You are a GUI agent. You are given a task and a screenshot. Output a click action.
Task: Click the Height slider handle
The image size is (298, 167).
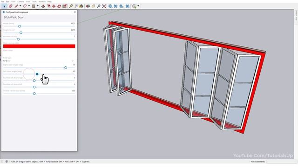coord(21,33)
